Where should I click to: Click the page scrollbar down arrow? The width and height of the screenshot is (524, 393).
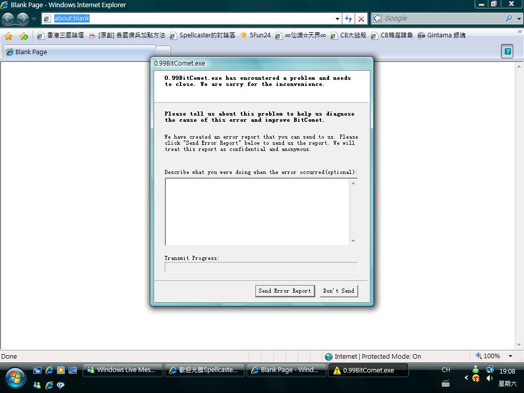point(519,344)
